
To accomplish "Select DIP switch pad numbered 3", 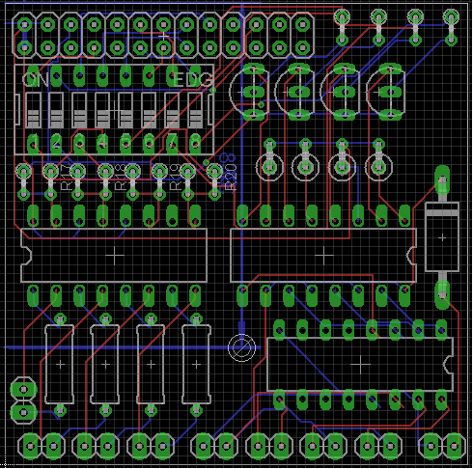I will (79, 144).
